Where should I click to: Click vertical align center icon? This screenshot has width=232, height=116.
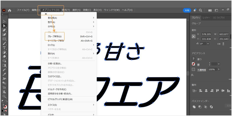(223, 91)
